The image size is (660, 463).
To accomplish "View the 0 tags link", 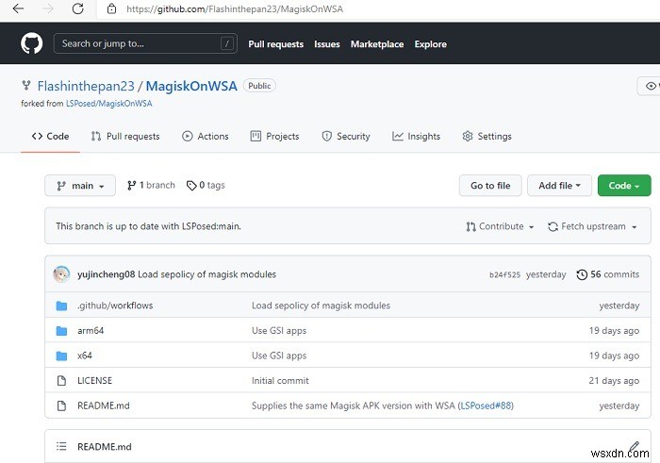I will pyautogui.click(x=206, y=185).
